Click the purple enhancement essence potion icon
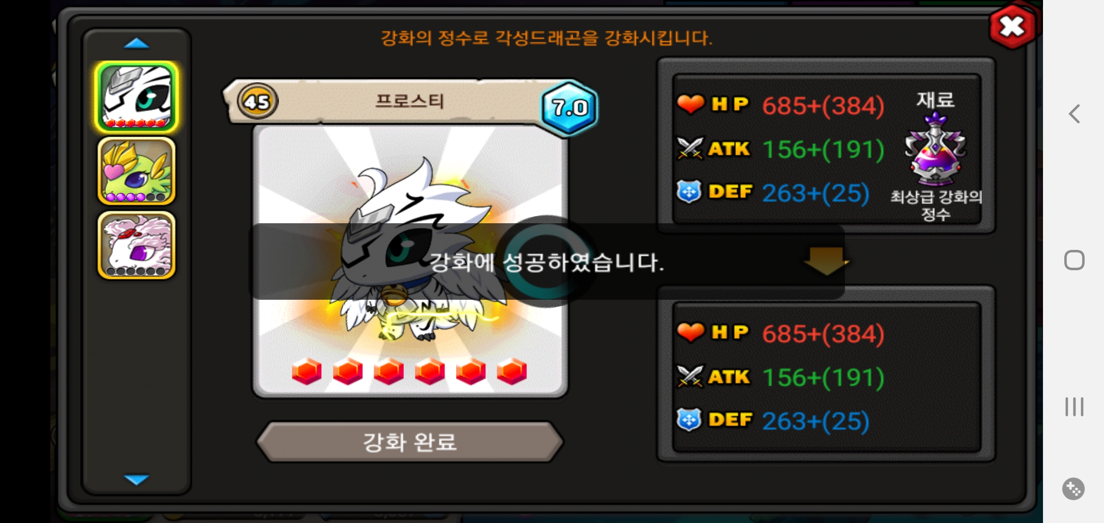Screen dimensions: 1104x523 (x=935, y=149)
